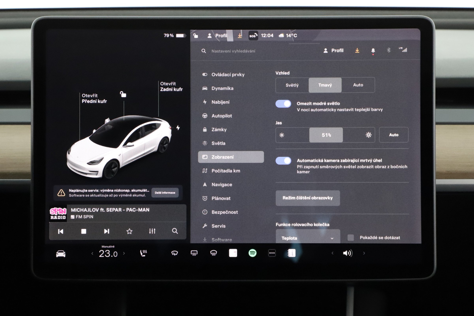474x316 pixels.
Task: Mute the volume speaker icon
Action: click(x=348, y=253)
